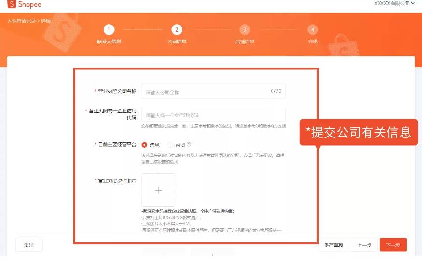Select the 跨境 radio option

click(x=145, y=145)
